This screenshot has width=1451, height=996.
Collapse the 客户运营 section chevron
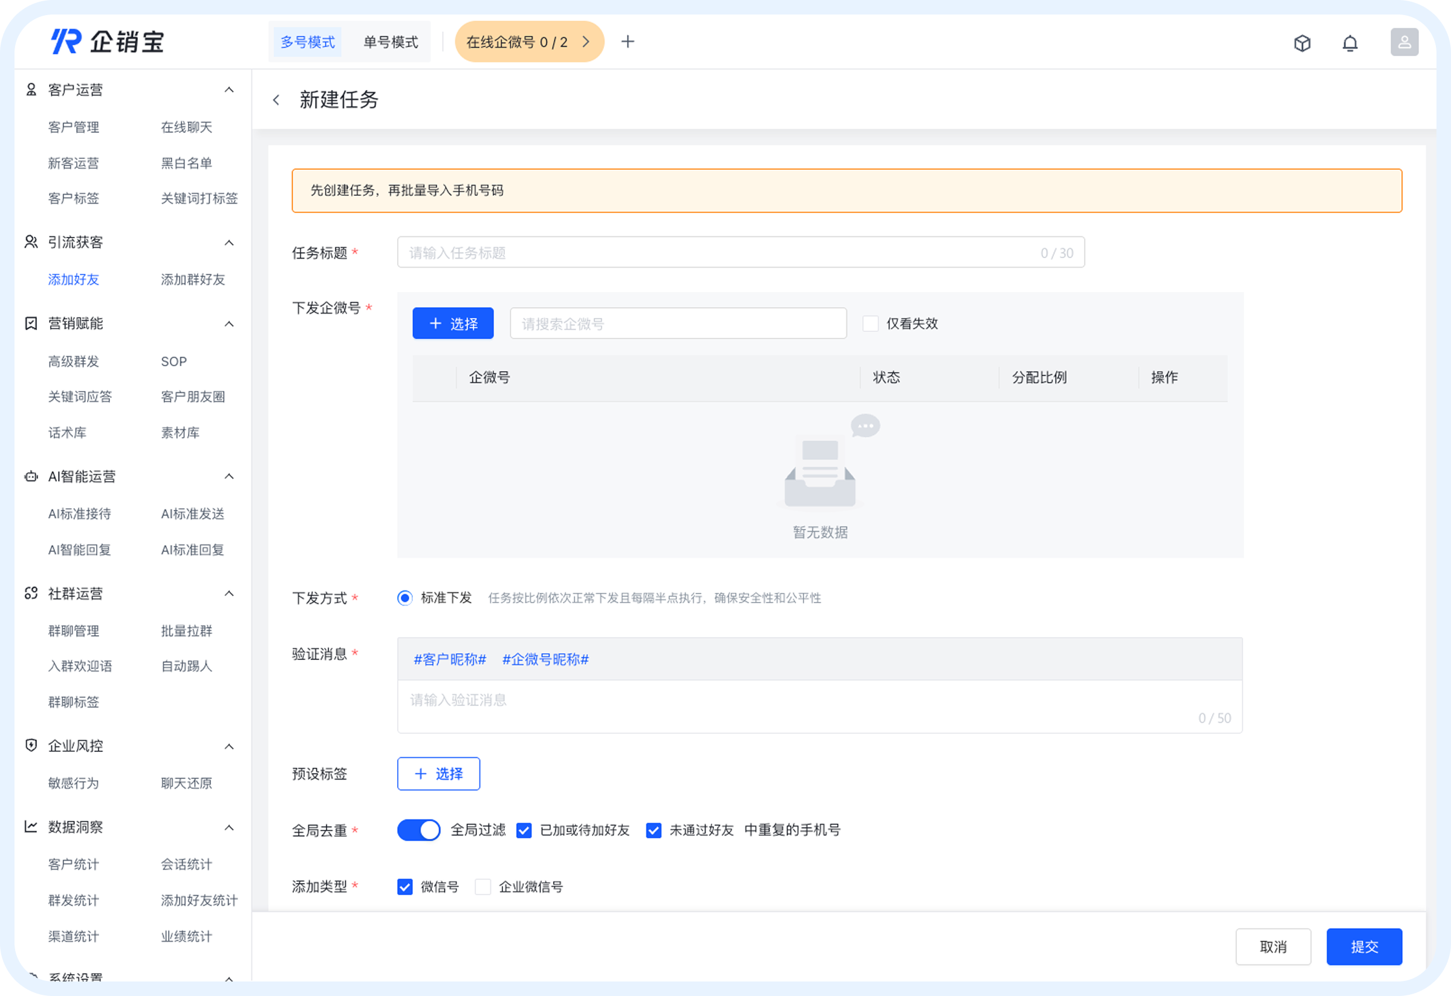click(230, 89)
